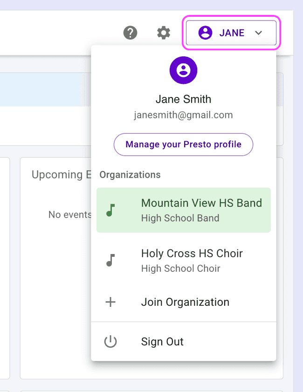Click the plus icon beside Join Organization

click(110, 302)
